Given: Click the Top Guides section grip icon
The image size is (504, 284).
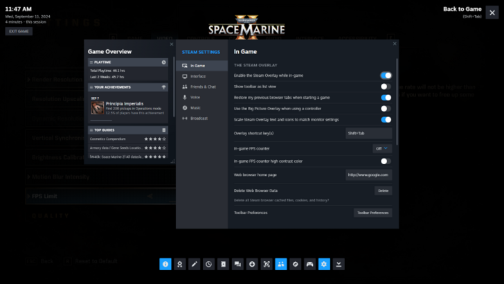Looking at the screenshot, I should tap(91, 130).
